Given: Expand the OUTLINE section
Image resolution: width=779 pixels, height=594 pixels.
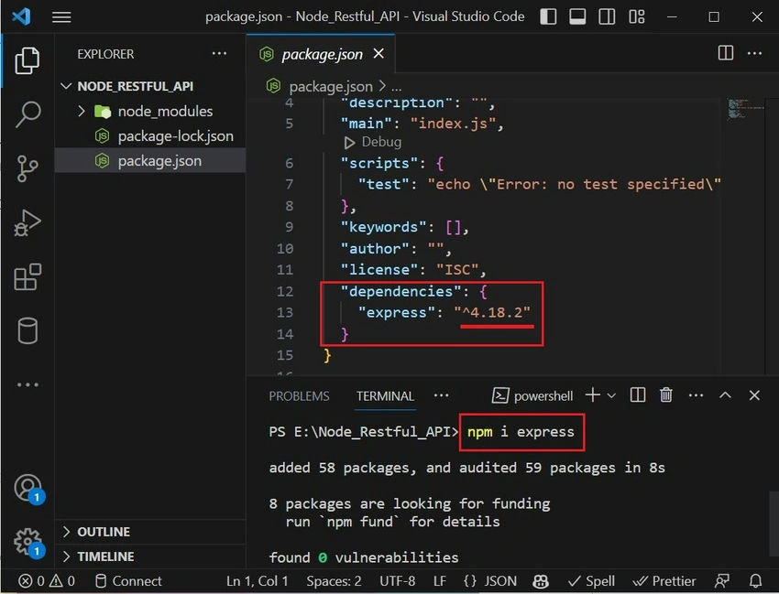Looking at the screenshot, I should pos(150,532).
